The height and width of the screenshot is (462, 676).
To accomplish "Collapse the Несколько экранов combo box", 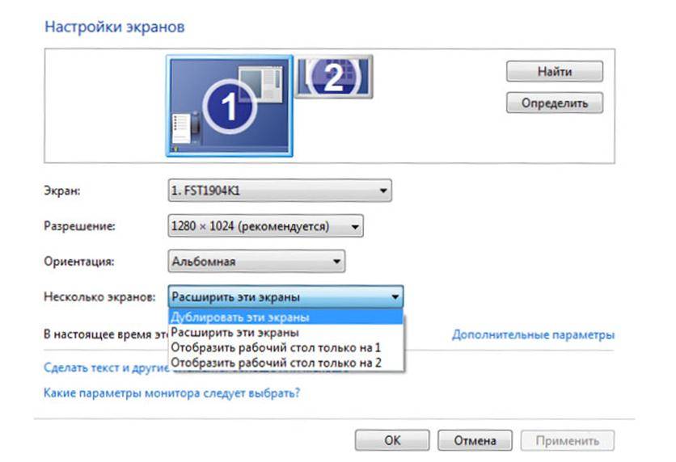I will point(395,296).
